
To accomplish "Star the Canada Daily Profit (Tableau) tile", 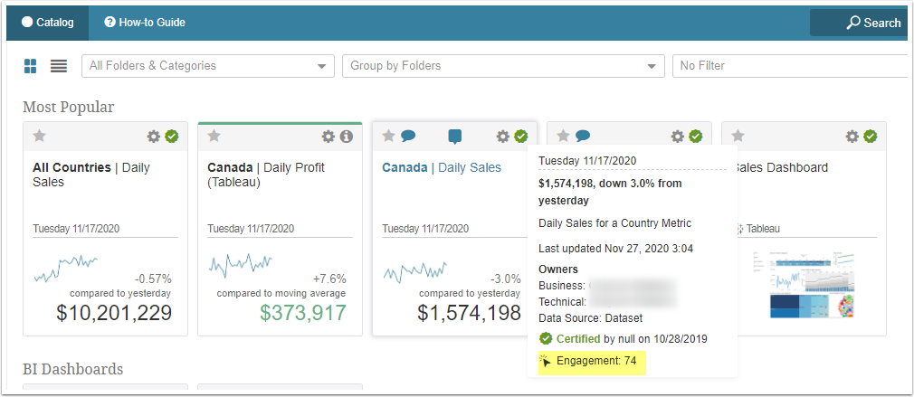I will coord(214,137).
